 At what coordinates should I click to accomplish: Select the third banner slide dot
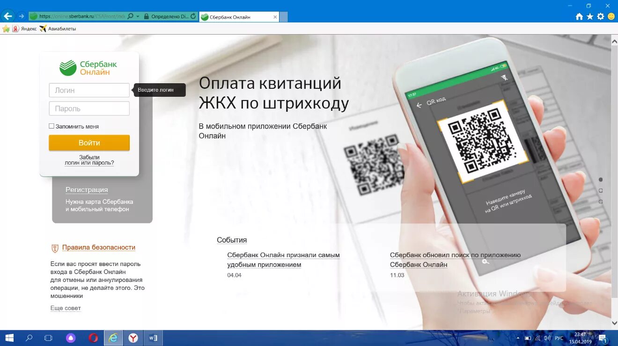tap(601, 202)
